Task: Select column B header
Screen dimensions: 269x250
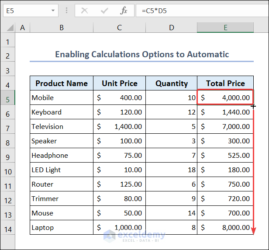Action: (62, 28)
